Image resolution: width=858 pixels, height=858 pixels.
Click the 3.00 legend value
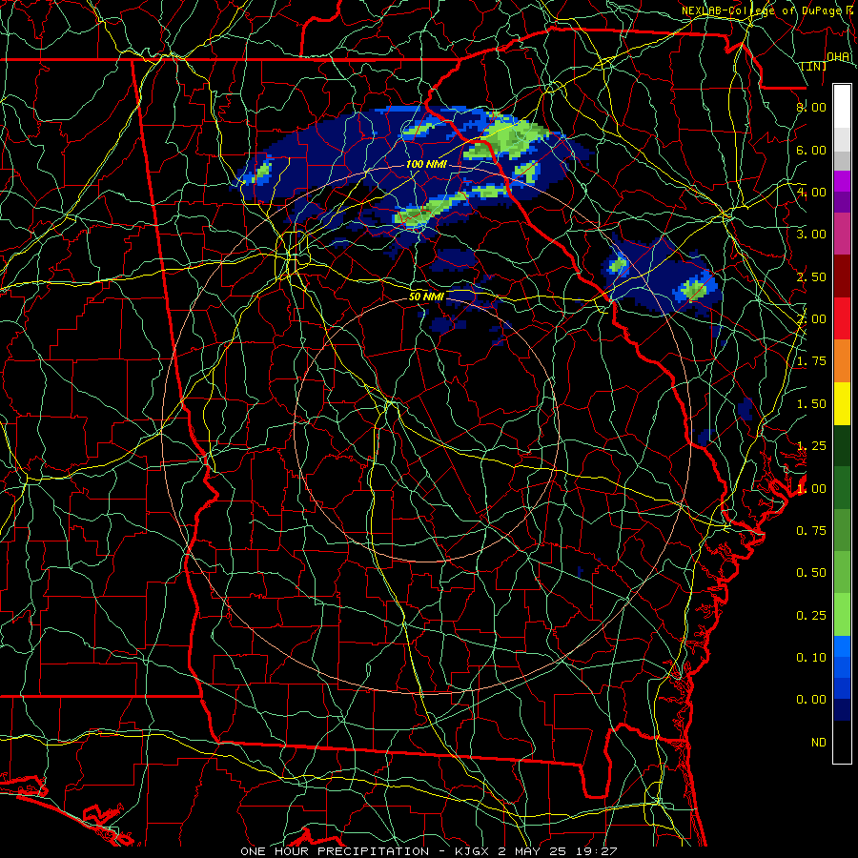click(811, 235)
